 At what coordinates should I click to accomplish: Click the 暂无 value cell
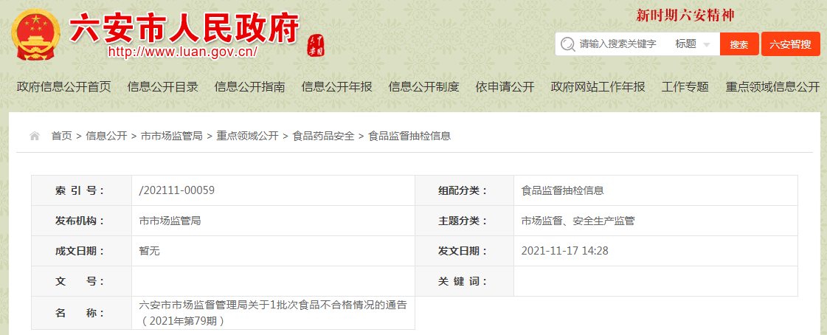tap(273, 251)
